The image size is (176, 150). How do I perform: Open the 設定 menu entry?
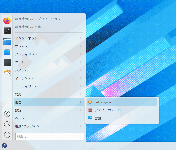pyautogui.click(x=49, y=110)
